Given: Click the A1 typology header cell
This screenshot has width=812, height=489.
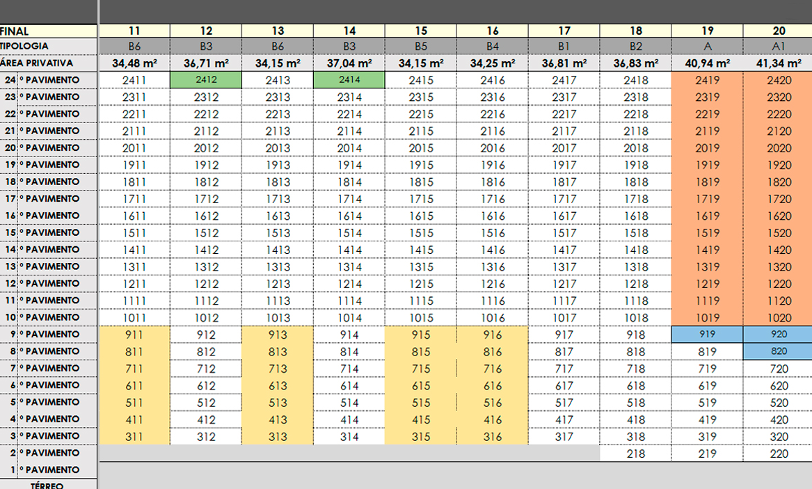Looking at the screenshot, I should tap(779, 46).
